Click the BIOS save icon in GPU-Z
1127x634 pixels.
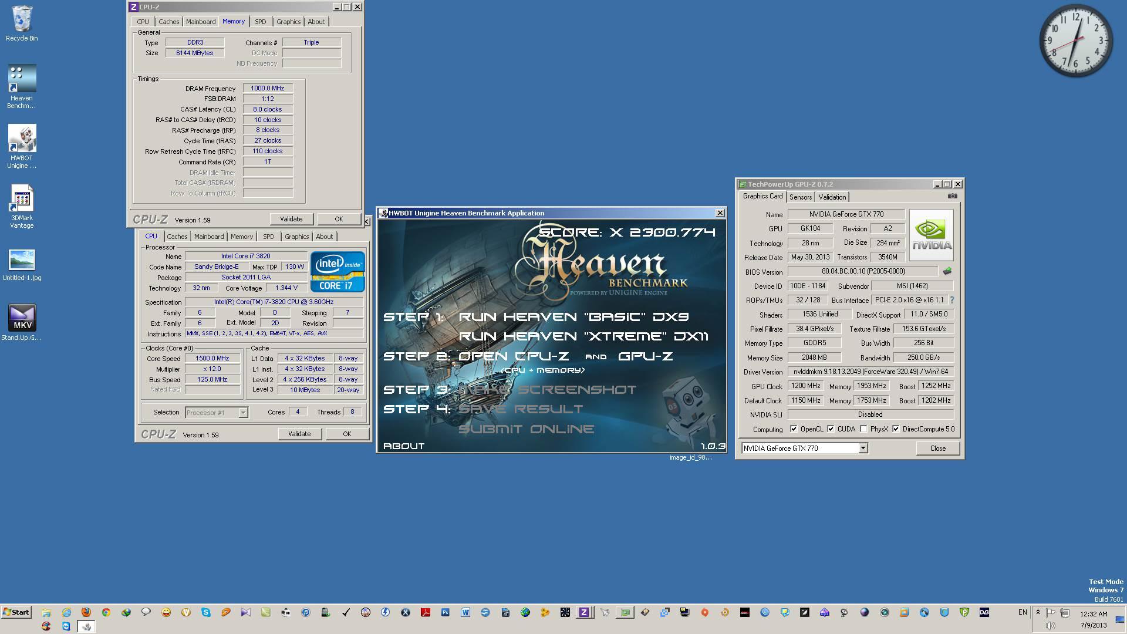point(947,271)
